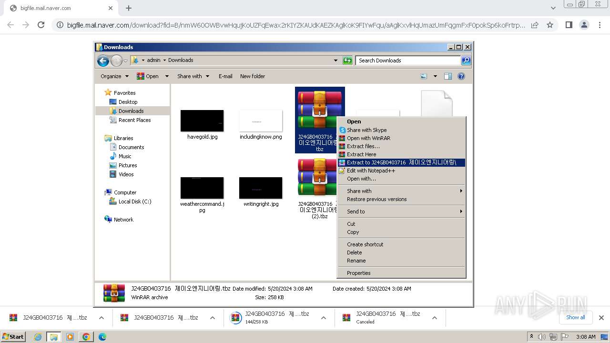Click change view icon in toolbar
This screenshot has width=610, height=343.
(424, 76)
